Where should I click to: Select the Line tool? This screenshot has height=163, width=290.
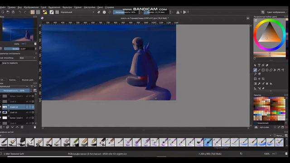(x=259, y=70)
